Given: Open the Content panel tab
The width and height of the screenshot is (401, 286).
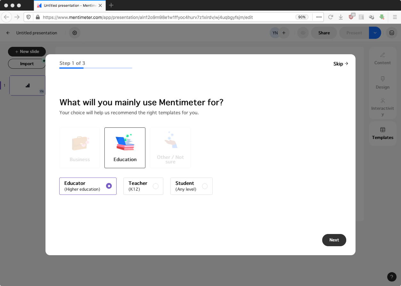Looking at the screenshot, I should pyautogui.click(x=383, y=59).
